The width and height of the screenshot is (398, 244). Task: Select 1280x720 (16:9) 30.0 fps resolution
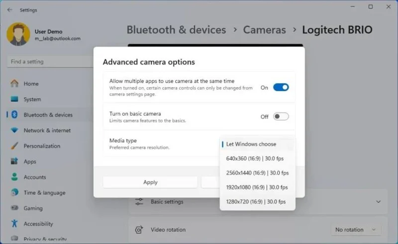point(257,202)
